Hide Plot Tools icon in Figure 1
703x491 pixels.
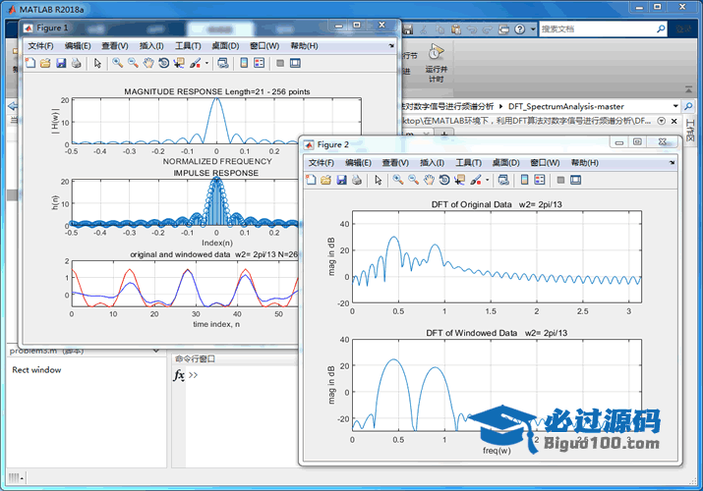pyautogui.click(x=280, y=63)
